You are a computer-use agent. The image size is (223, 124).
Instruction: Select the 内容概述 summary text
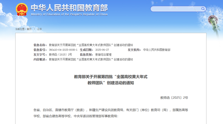(x=91, y=59)
